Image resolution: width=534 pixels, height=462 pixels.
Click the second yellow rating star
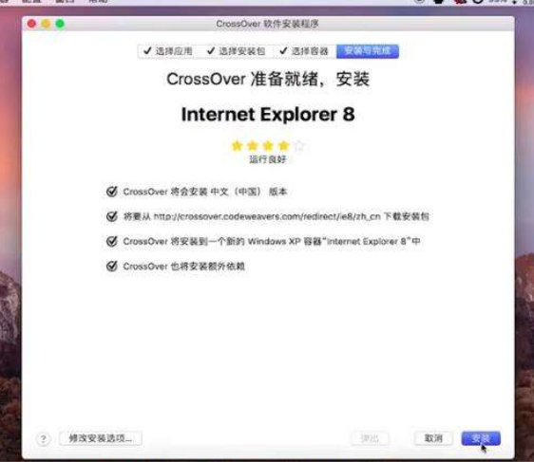tap(253, 146)
